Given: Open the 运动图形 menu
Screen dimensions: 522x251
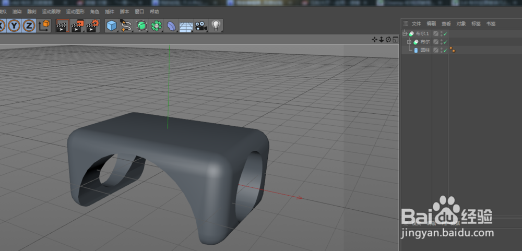Looking at the screenshot, I should point(75,11).
